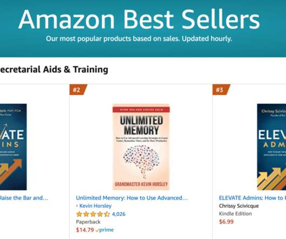Open the partially visible left book cover
Screen dimensions: 286x239
point(13,147)
